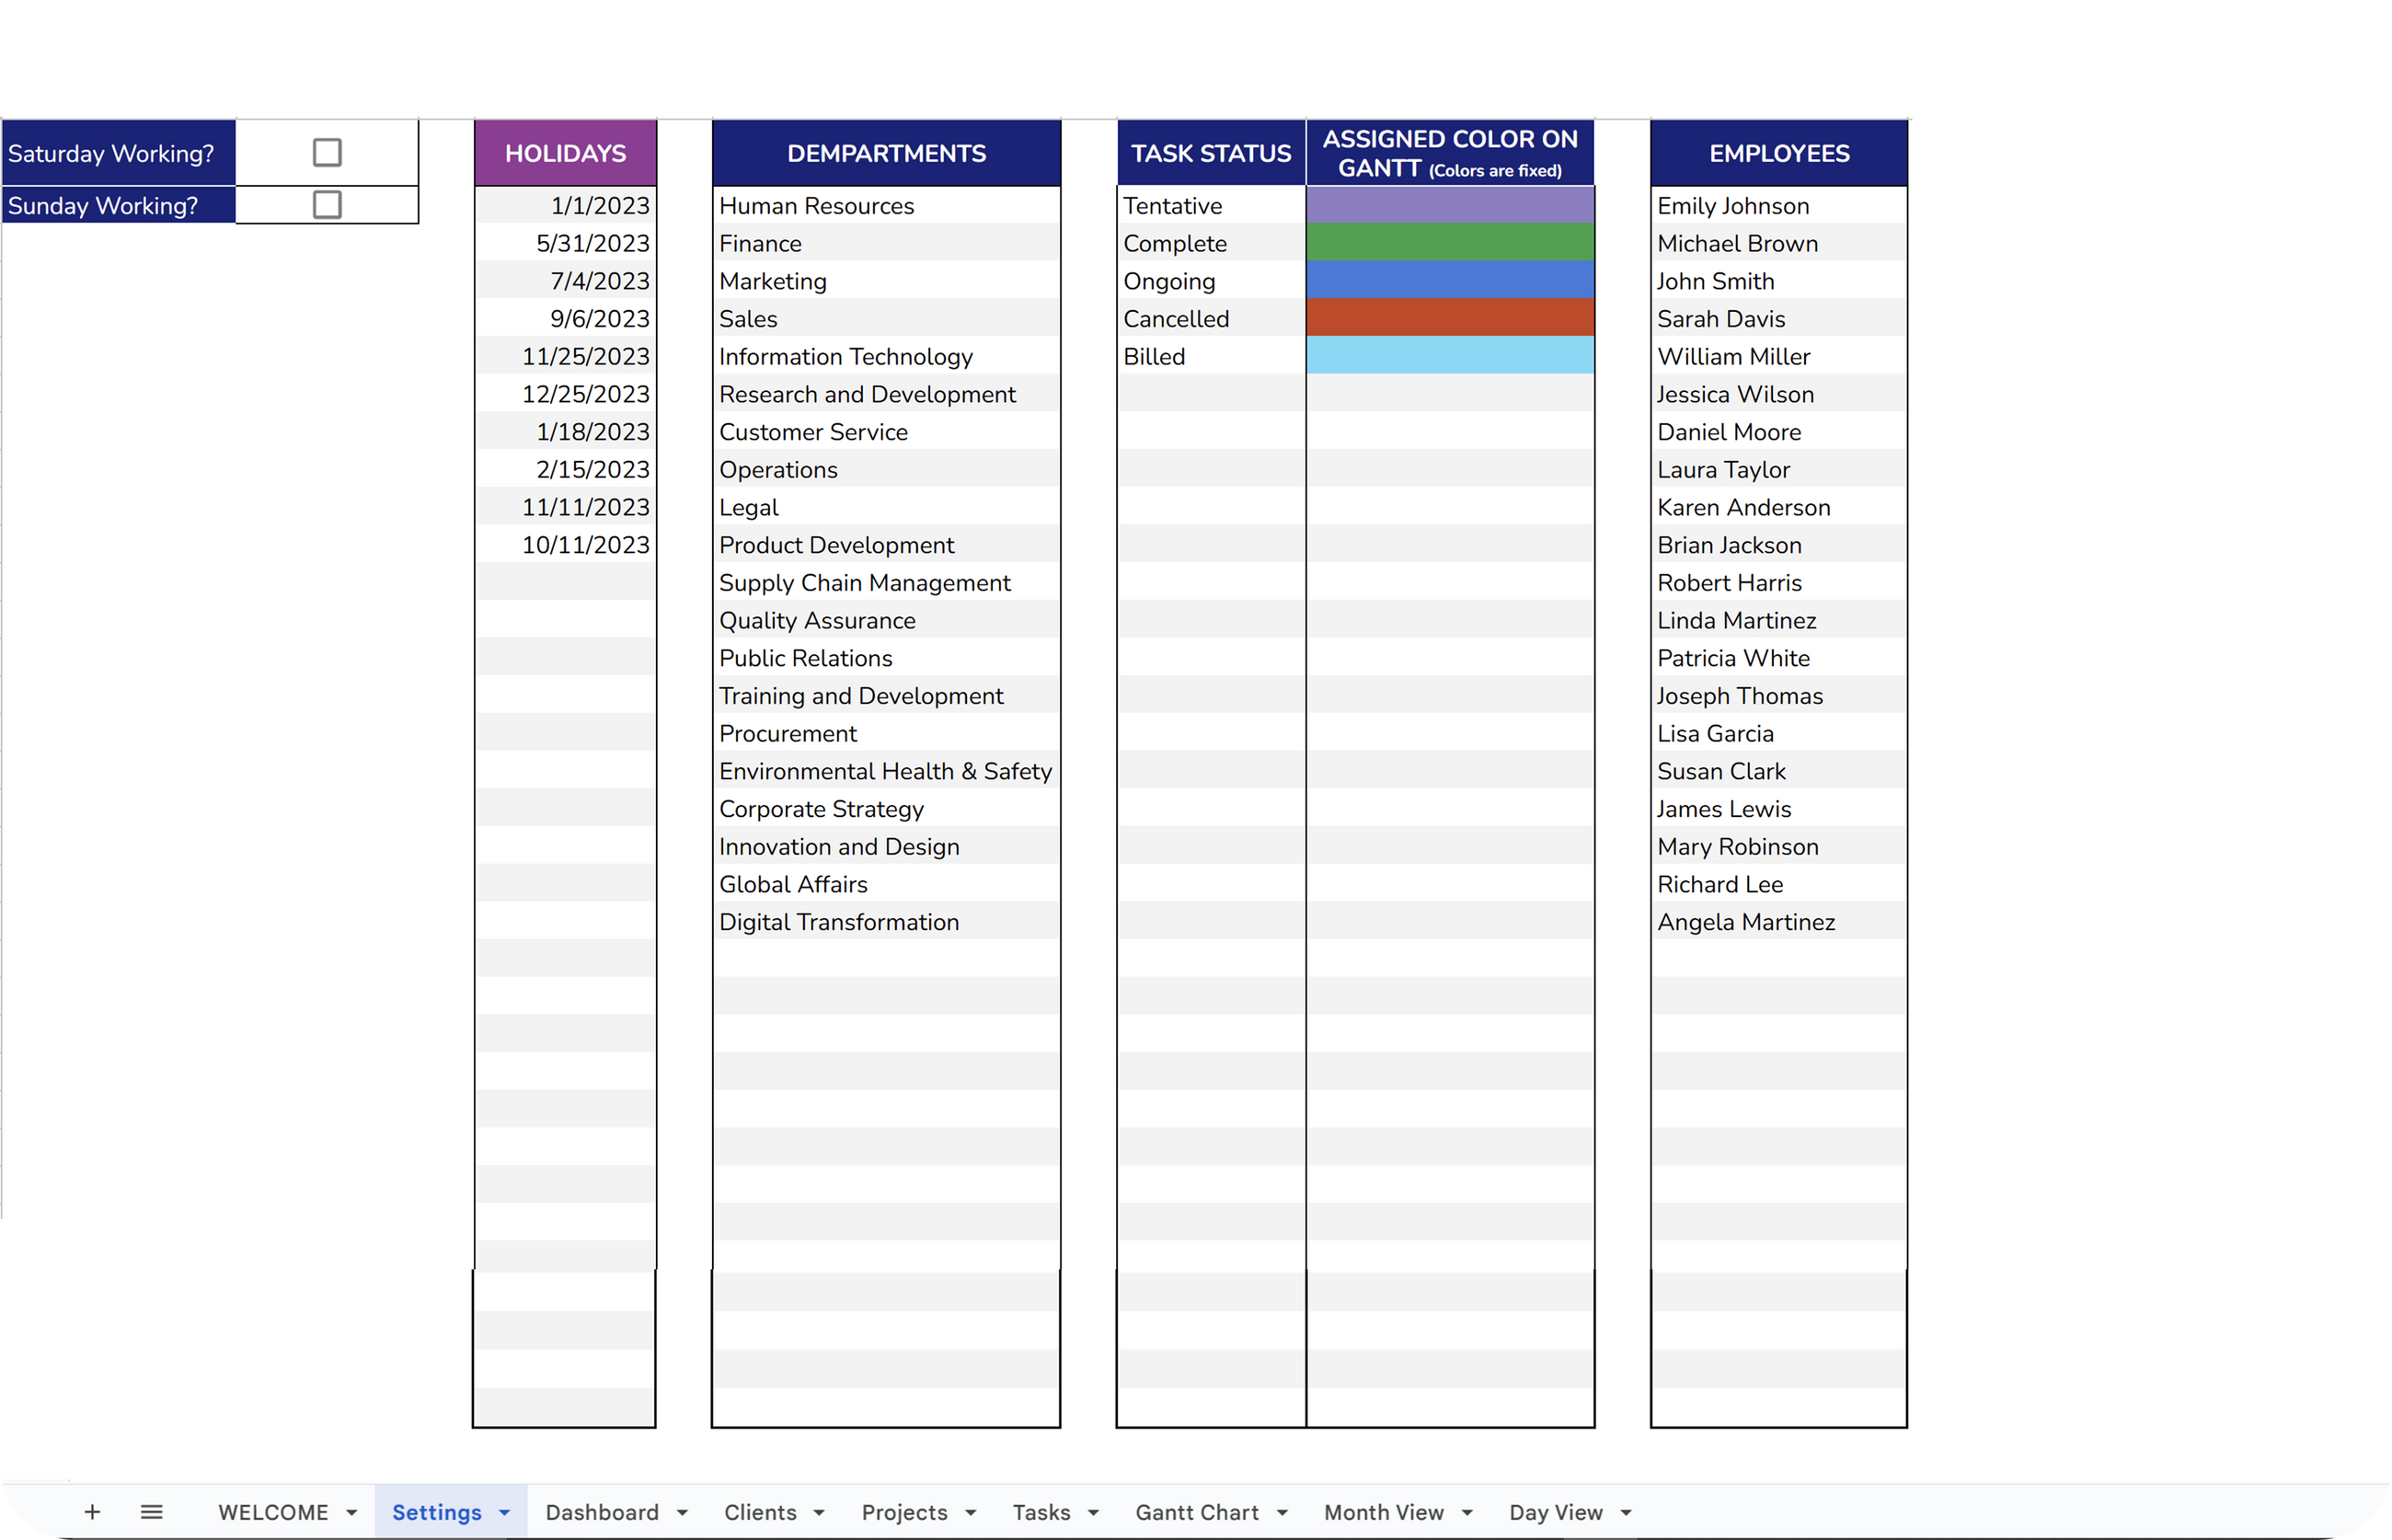Open the Dashboard tab dropdown arrow
The height and width of the screenshot is (1540, 2392).
[682, 1512]
